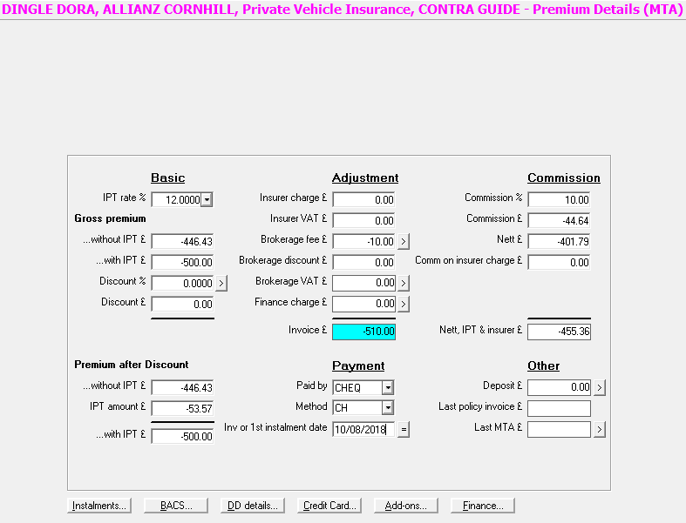The width and height of the screenshot is (686, 523).
Task: Open the Paid by CHEQ dropdown arrow
Action: [388, 387]
